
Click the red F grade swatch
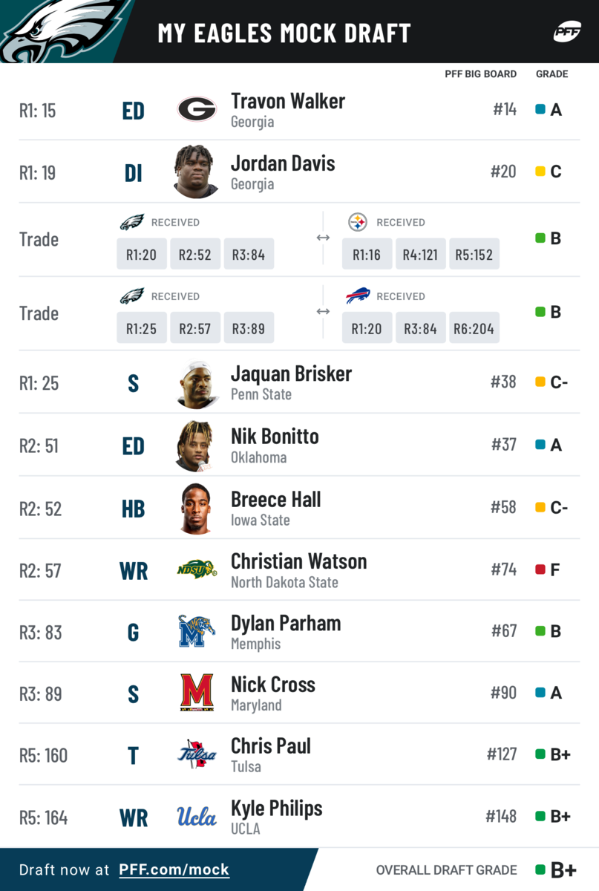(x=540, y=569)
